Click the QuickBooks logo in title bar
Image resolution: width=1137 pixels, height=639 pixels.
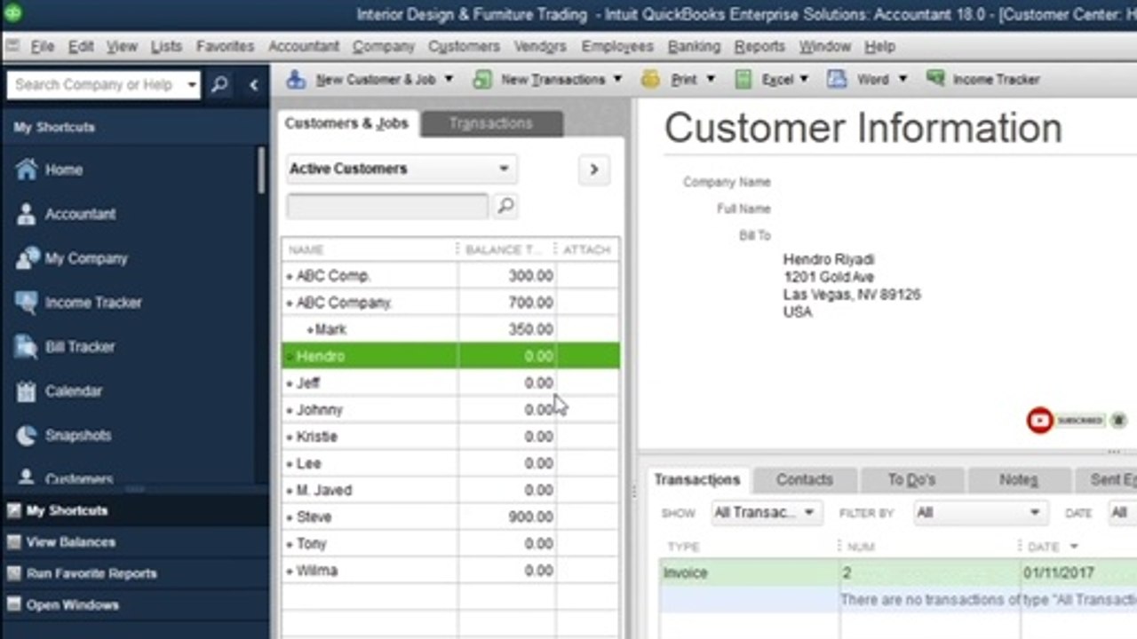12,13
